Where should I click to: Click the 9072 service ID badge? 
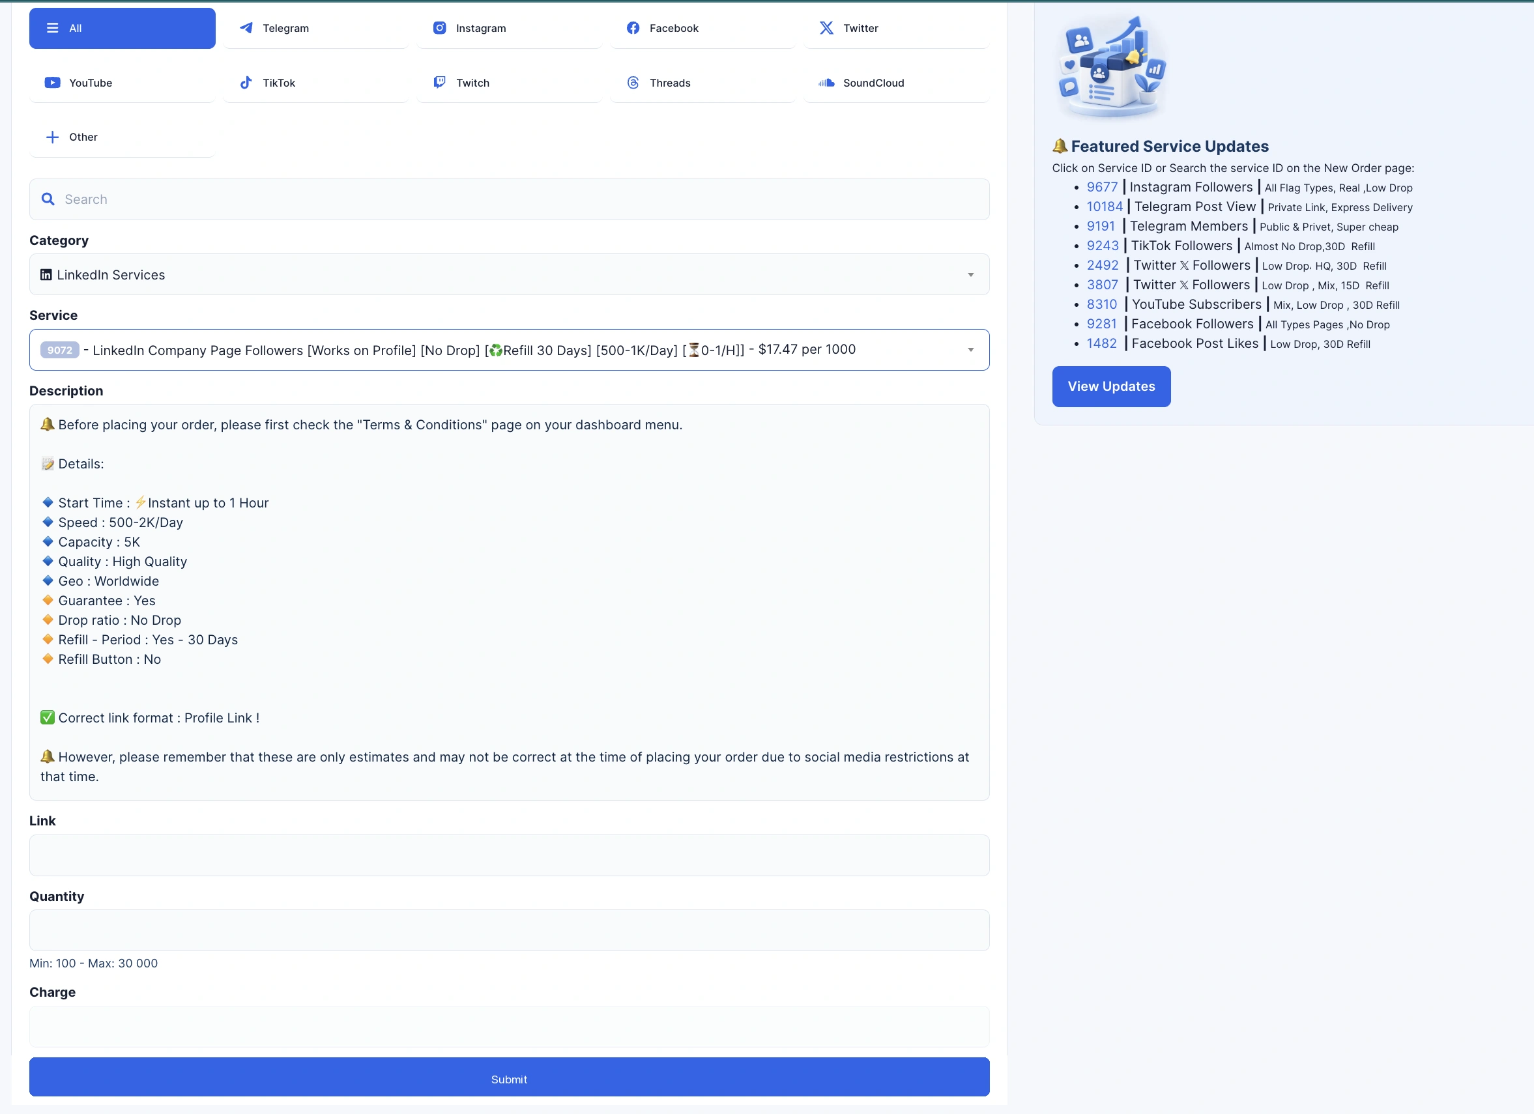pos(59,350)
